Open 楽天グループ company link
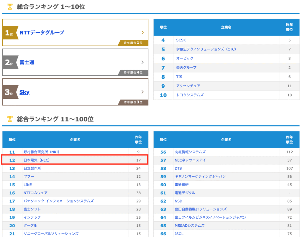This screenshot has height=237, width=302. coord(186,68)
